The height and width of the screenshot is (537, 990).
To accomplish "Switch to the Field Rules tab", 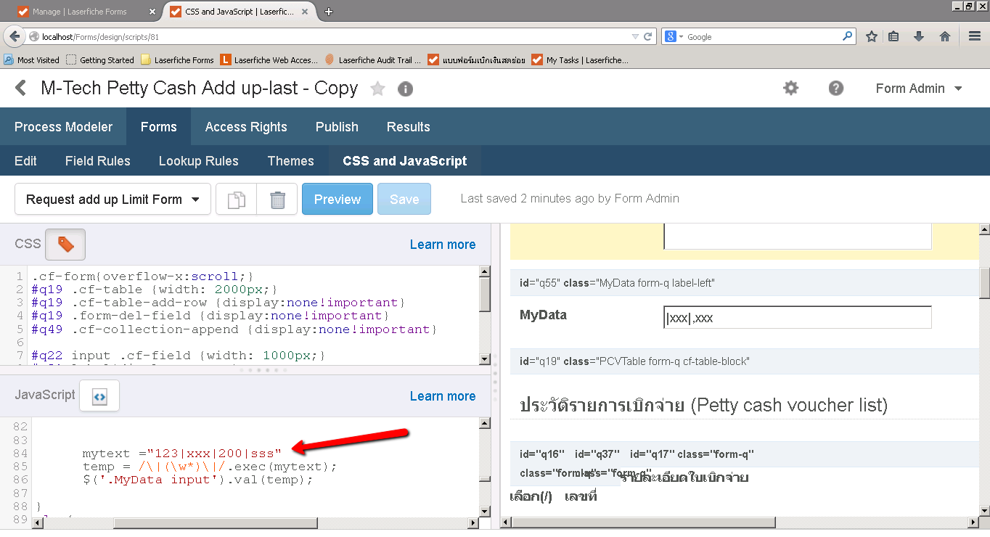I will 98,161.
